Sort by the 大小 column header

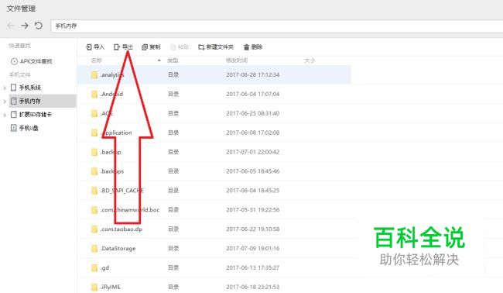[310, 60]
